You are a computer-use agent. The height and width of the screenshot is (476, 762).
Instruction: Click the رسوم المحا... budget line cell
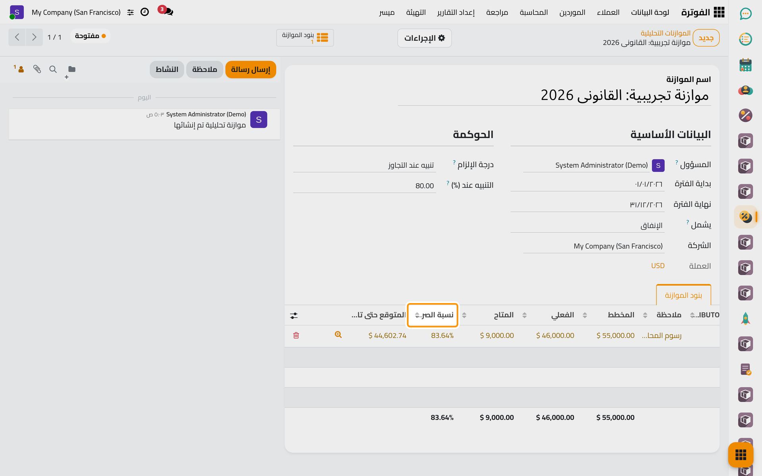pos(662,336)
